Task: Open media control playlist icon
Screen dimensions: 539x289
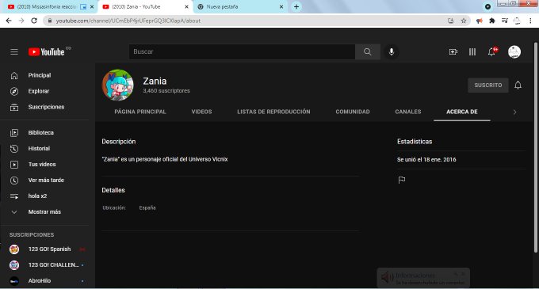Action: [x=504, y=21]
